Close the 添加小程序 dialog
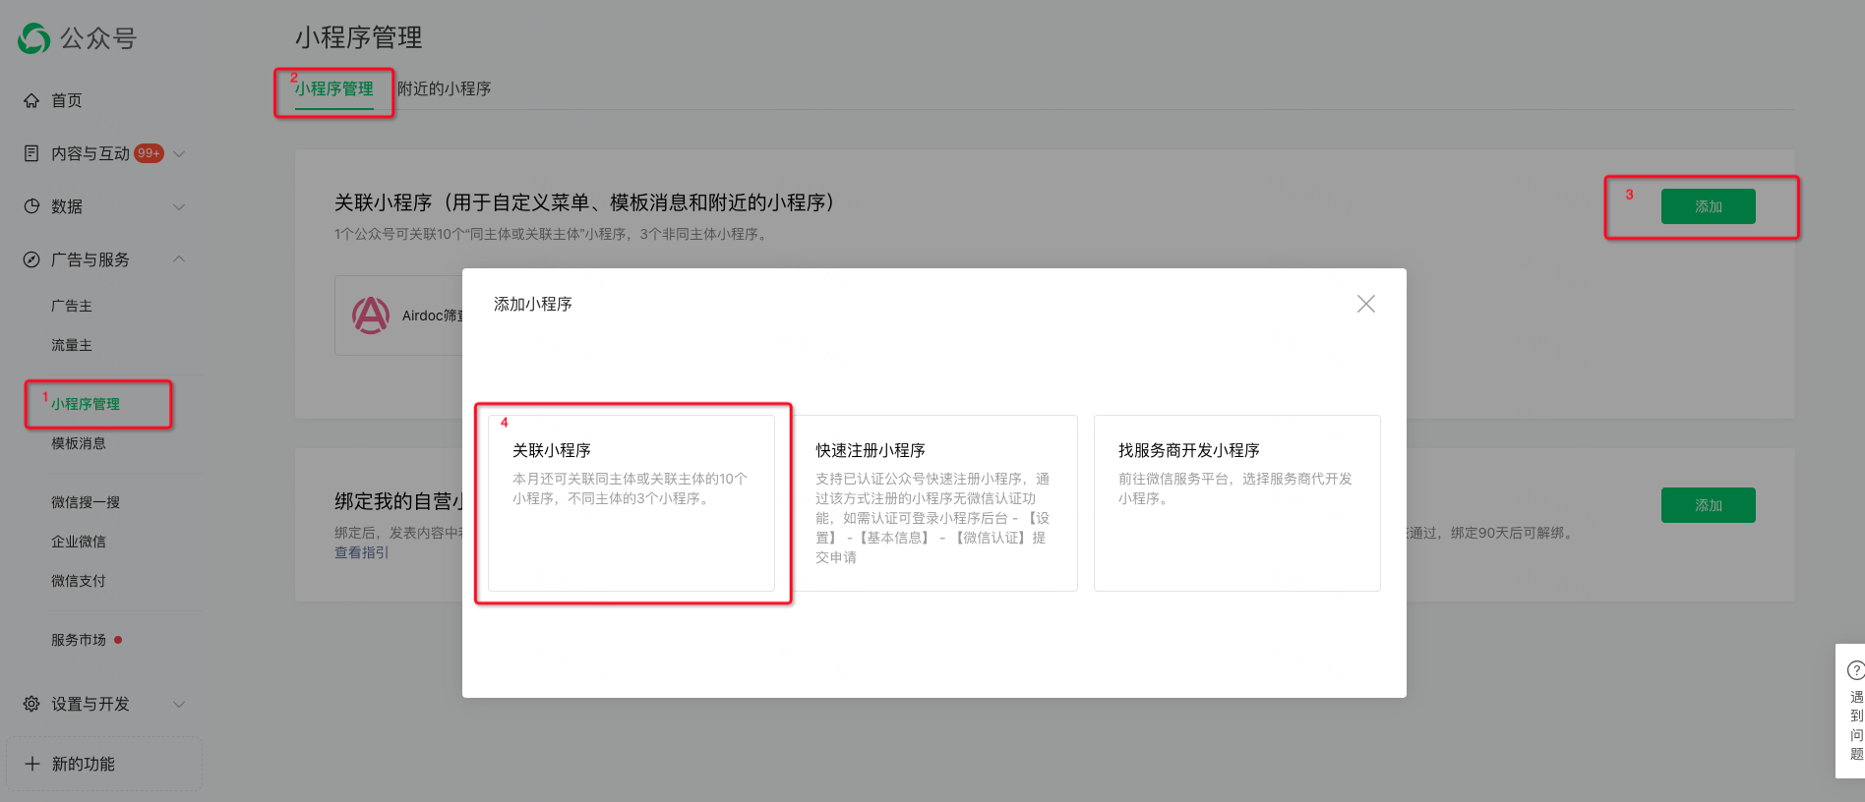1865x802 pixels. click(x=1365, y=304)
